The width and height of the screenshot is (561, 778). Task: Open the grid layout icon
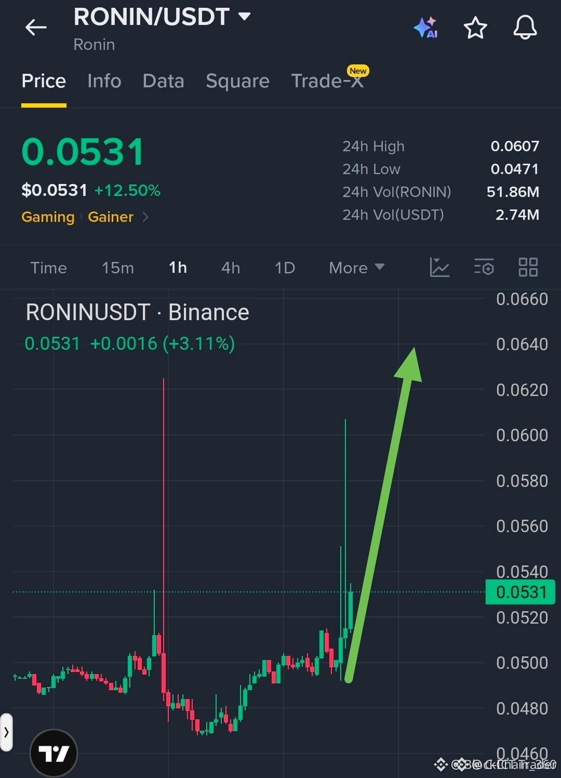point(528,267)
